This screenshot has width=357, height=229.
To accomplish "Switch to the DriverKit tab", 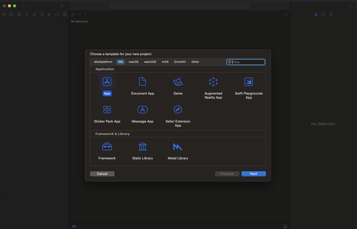I will pos(180,62).
